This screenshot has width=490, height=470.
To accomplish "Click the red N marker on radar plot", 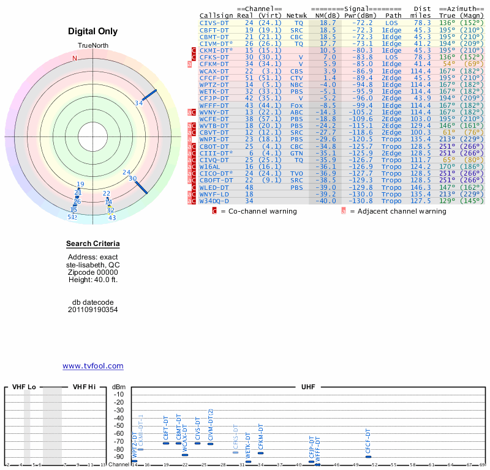I will pyautogui.click(x=75, y=58).
